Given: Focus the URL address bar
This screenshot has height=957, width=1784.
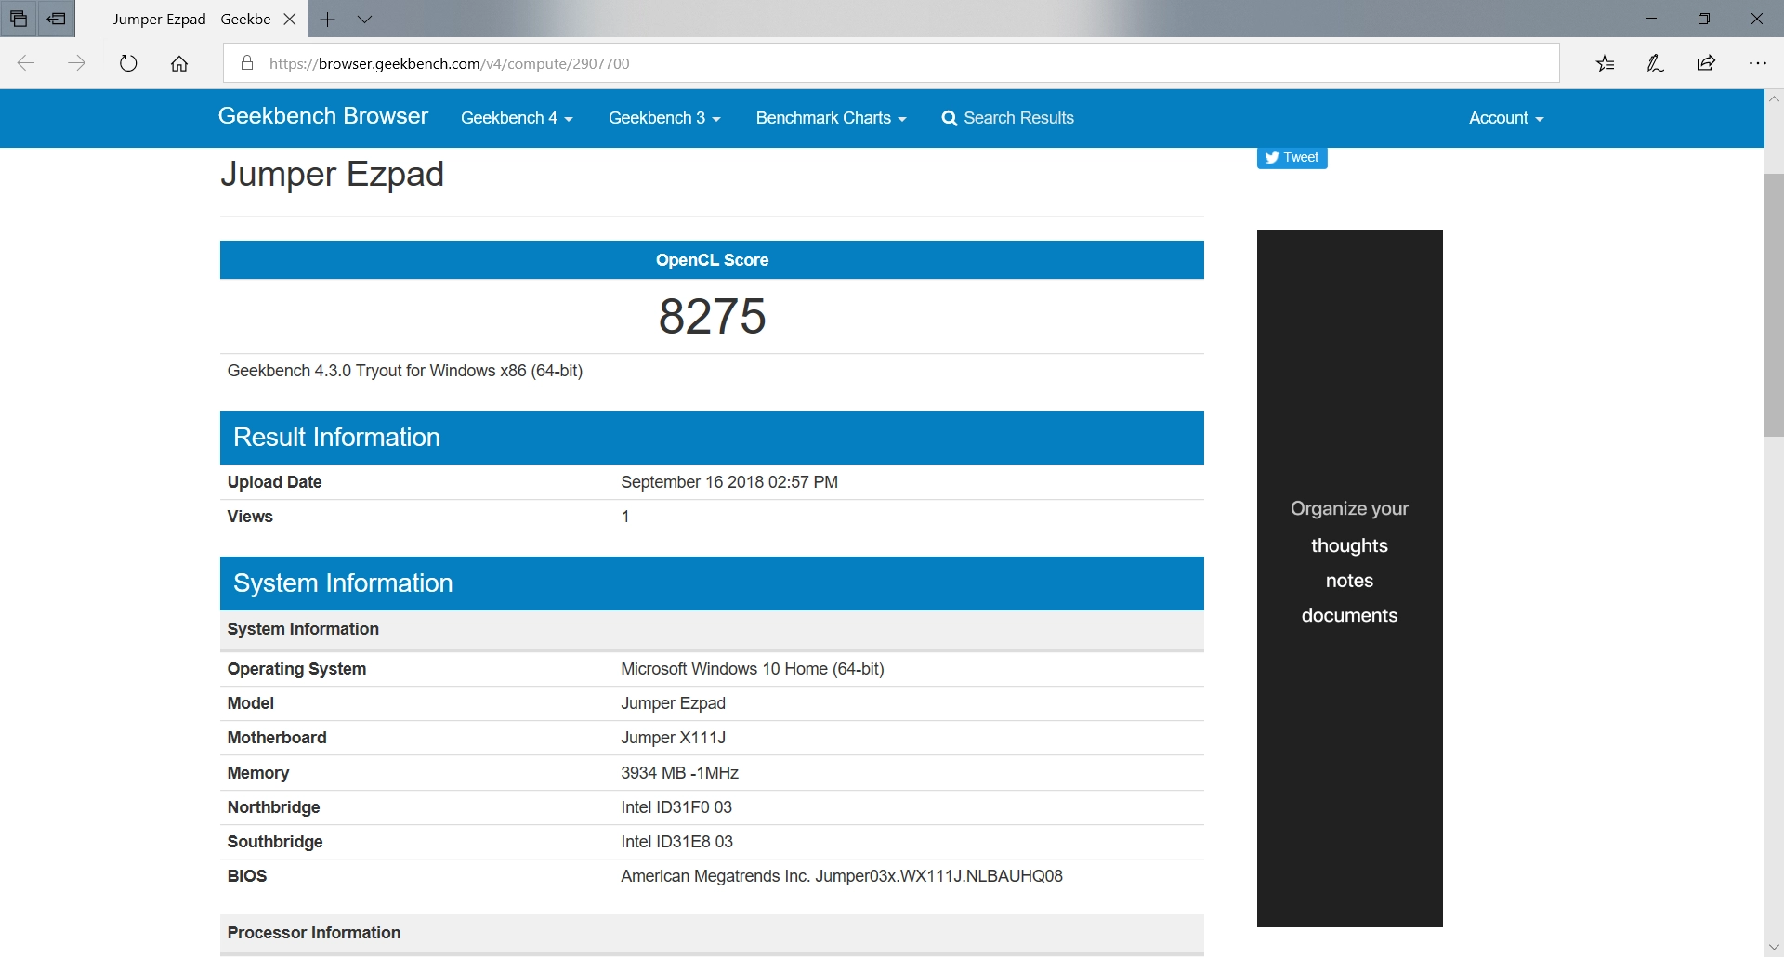Looking at the screenshot, I should 892,63.
